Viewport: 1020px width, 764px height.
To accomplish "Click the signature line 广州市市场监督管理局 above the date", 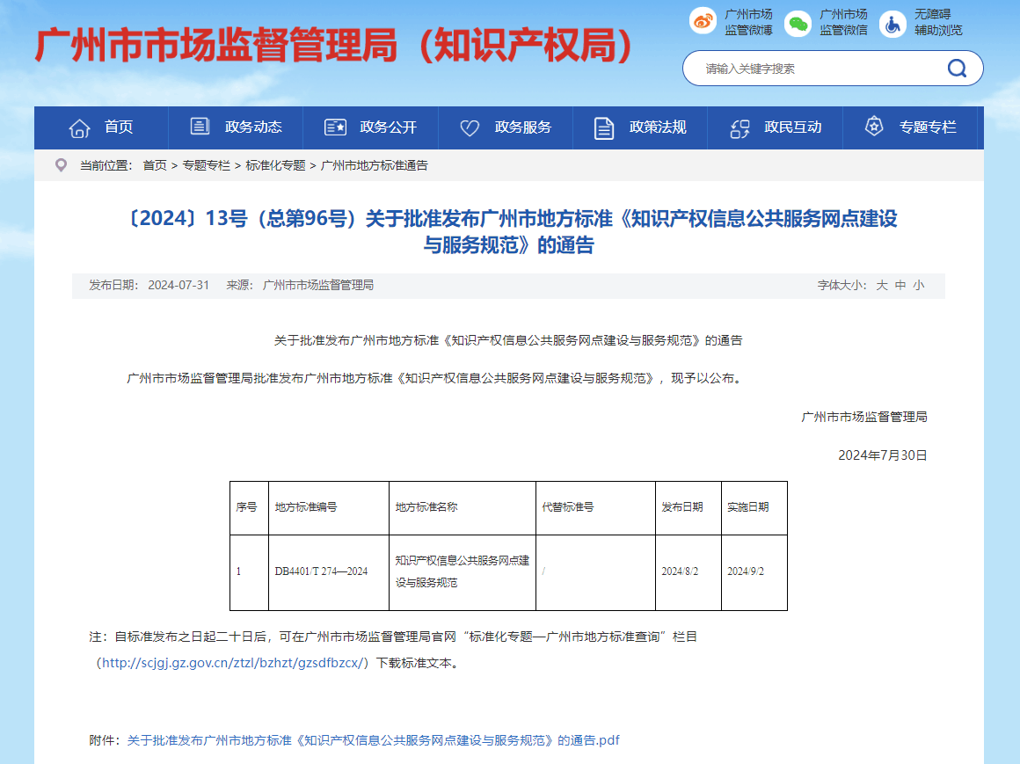I will [x=864, y=417].
